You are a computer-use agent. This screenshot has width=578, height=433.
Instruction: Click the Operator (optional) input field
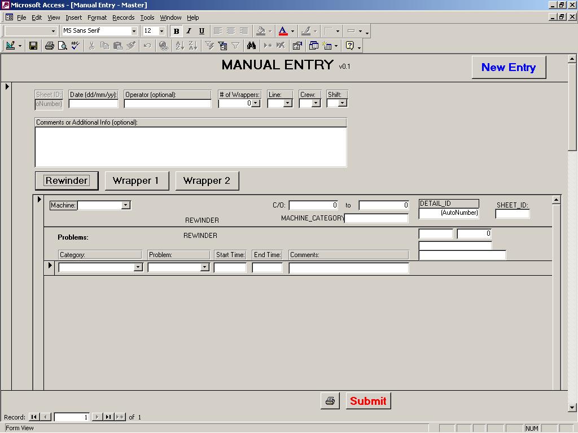(x=168, y=104)
